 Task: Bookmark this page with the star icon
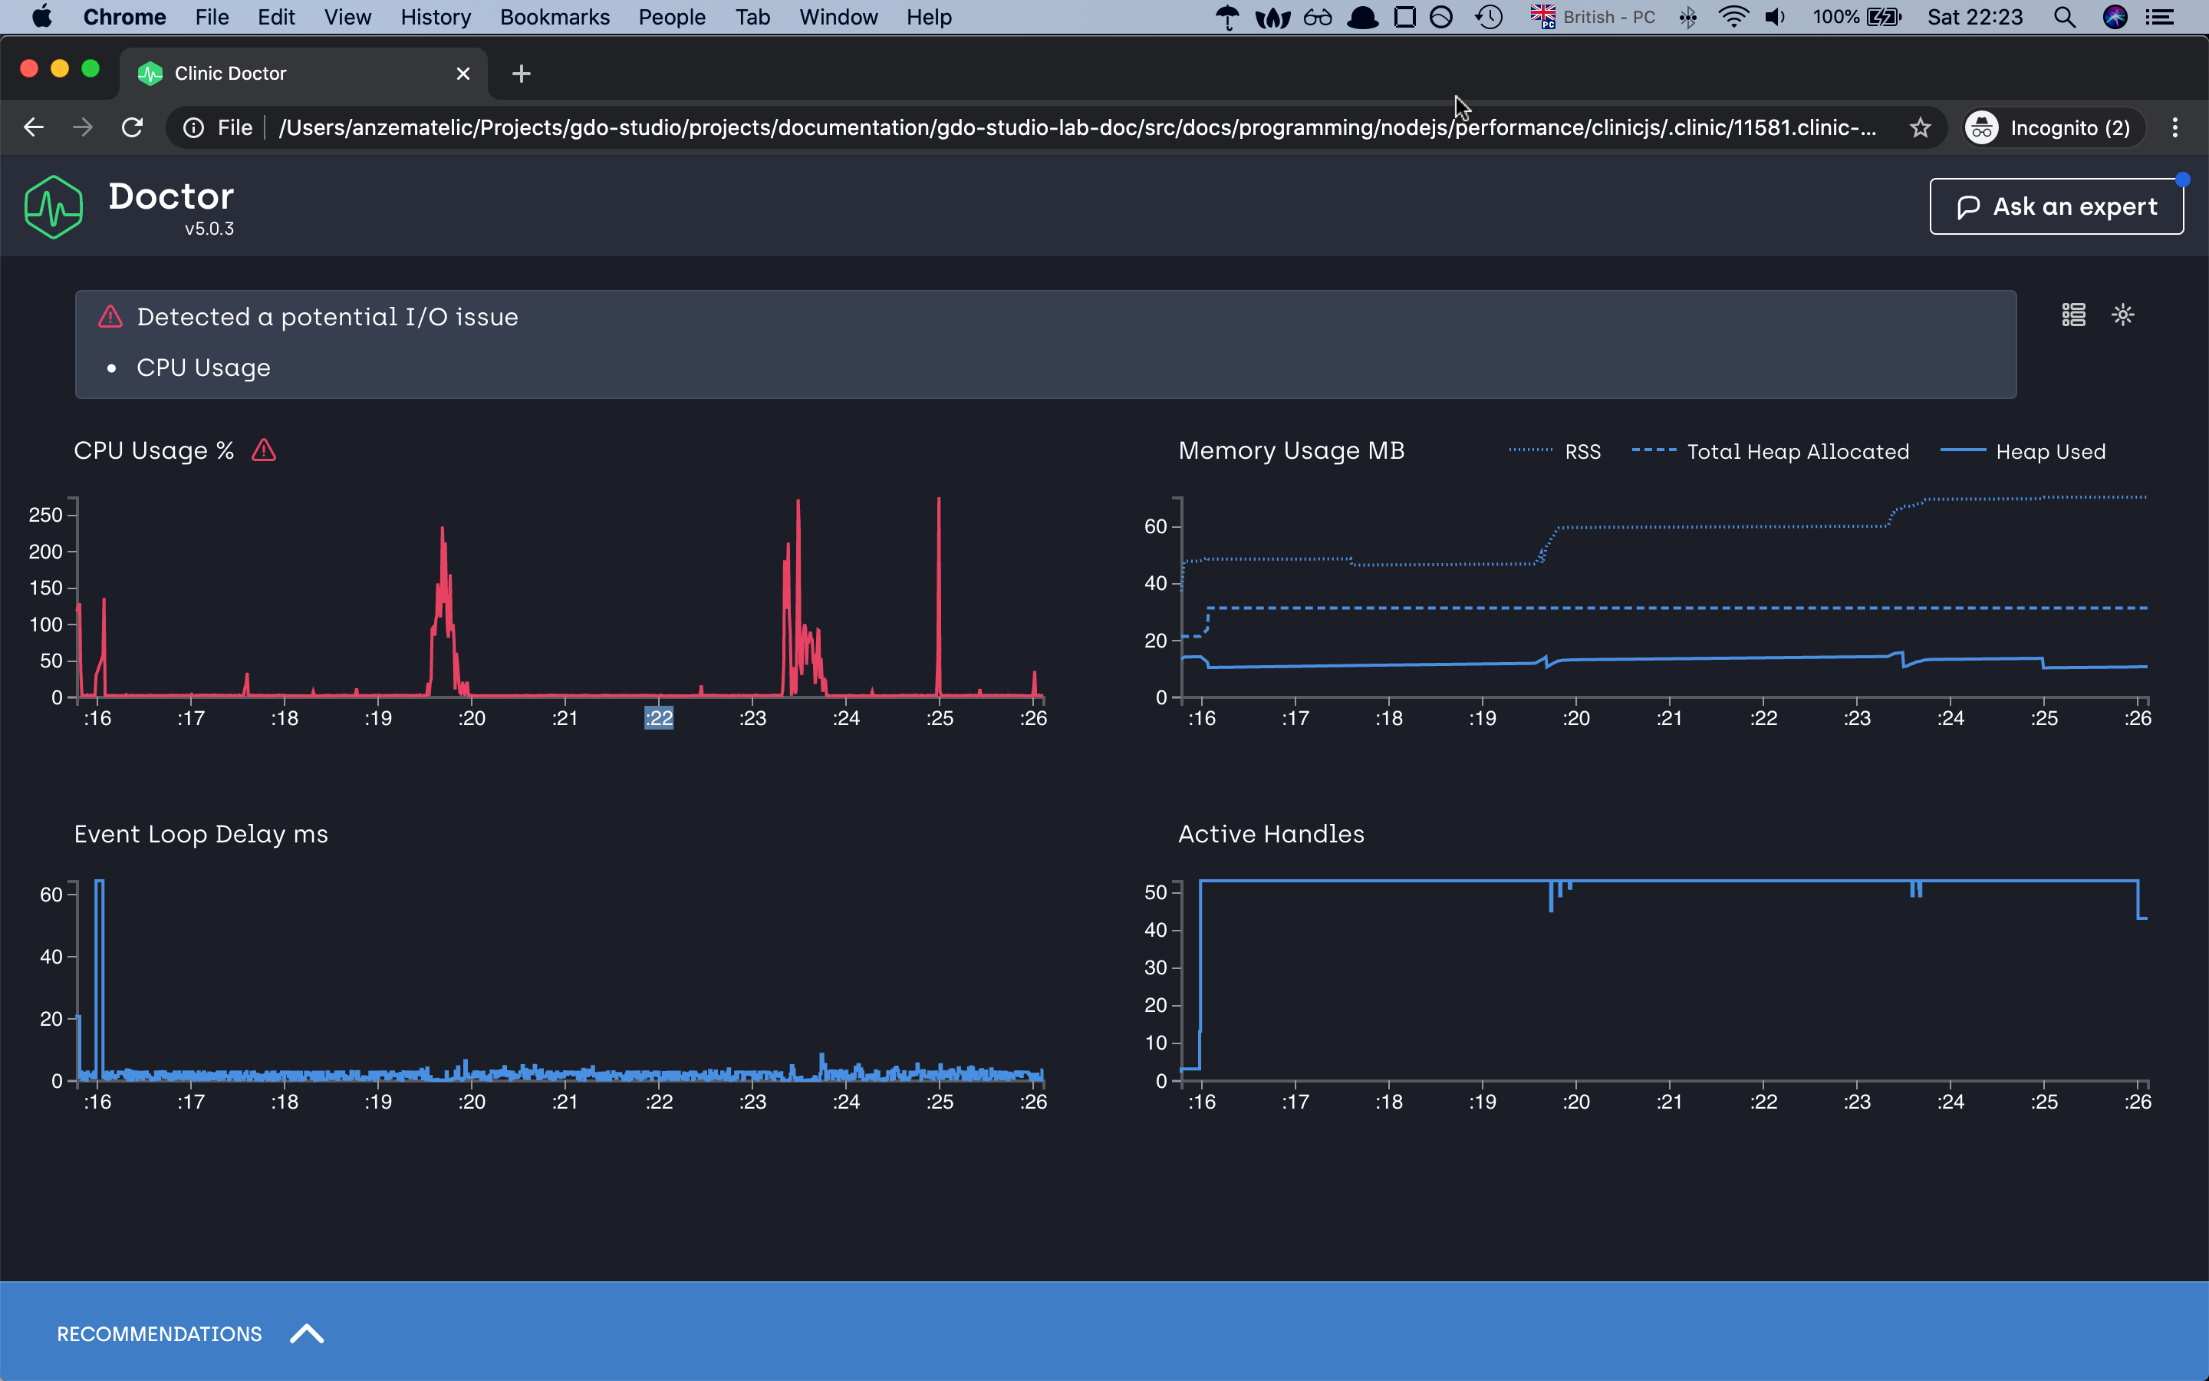point(1921,128)
